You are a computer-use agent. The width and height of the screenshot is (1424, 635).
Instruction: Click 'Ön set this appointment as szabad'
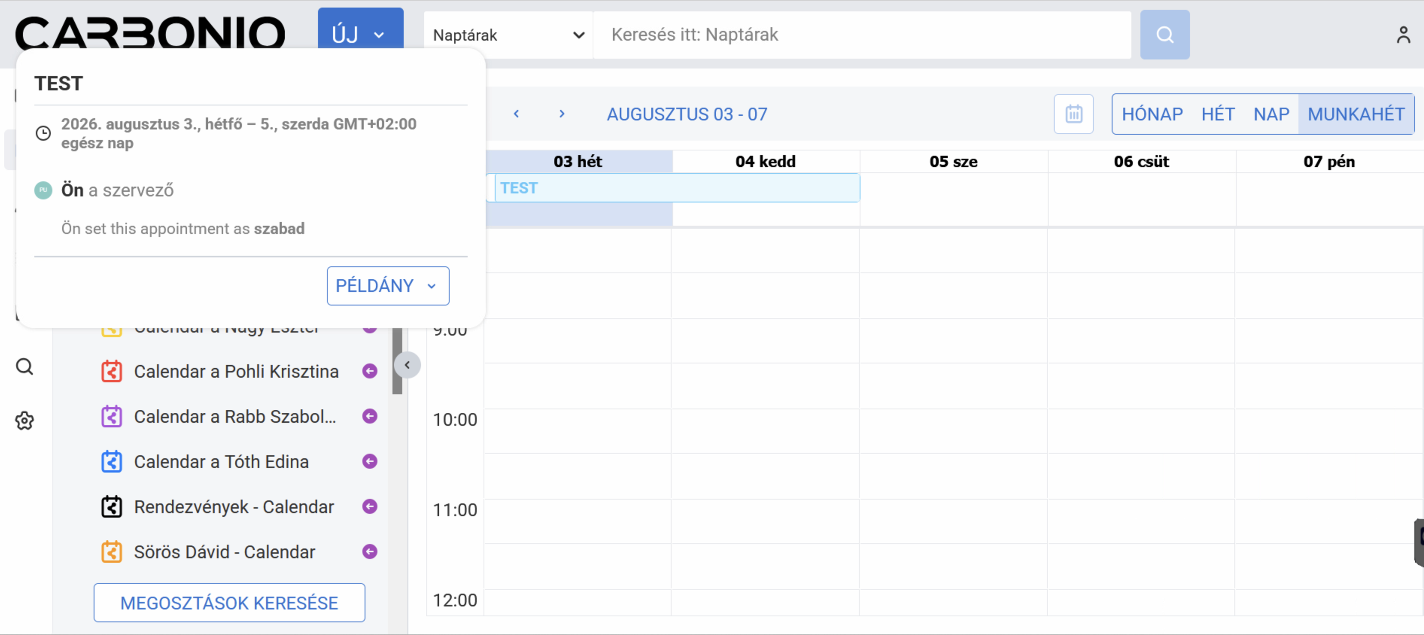pos(183,229)
